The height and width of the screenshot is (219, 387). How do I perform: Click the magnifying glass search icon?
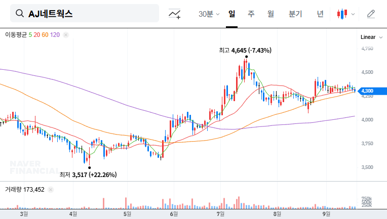[19, 13]
